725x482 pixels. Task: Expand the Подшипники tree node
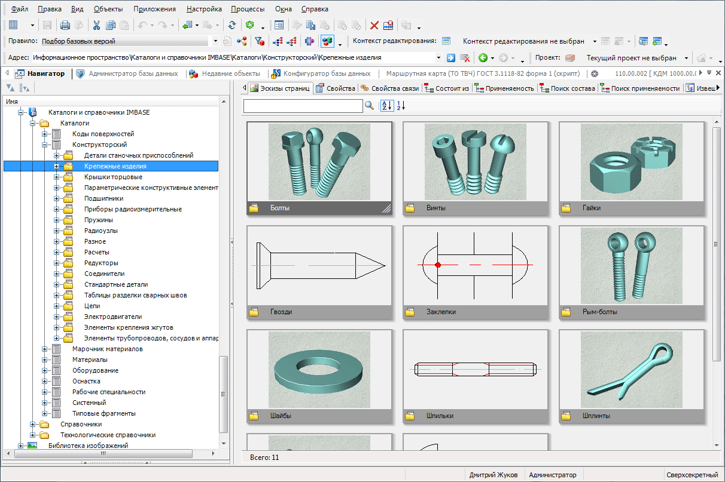click(57, 198)
